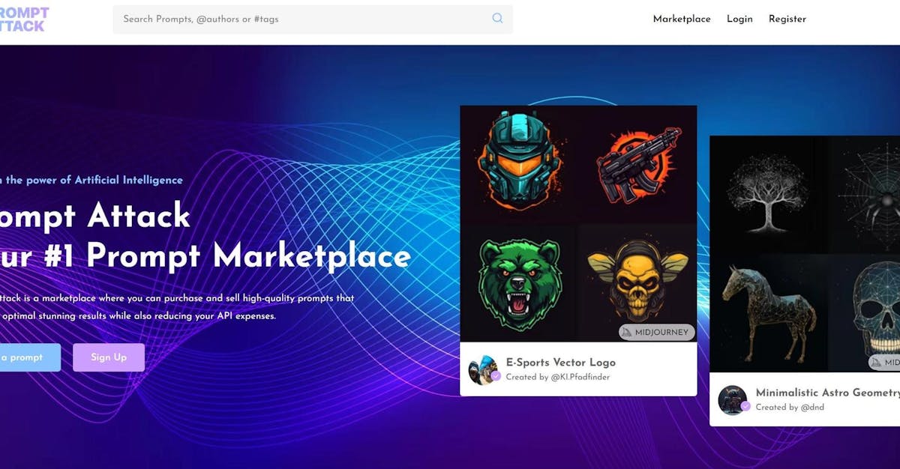This screenshot has height=469, width=900.
Task: Click the marketplace description paragraph
Action: point(177,307)
